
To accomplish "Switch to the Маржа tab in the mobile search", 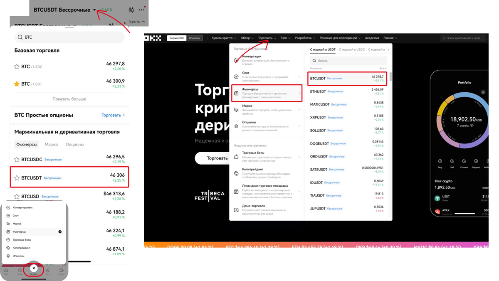I will point(51,145).
